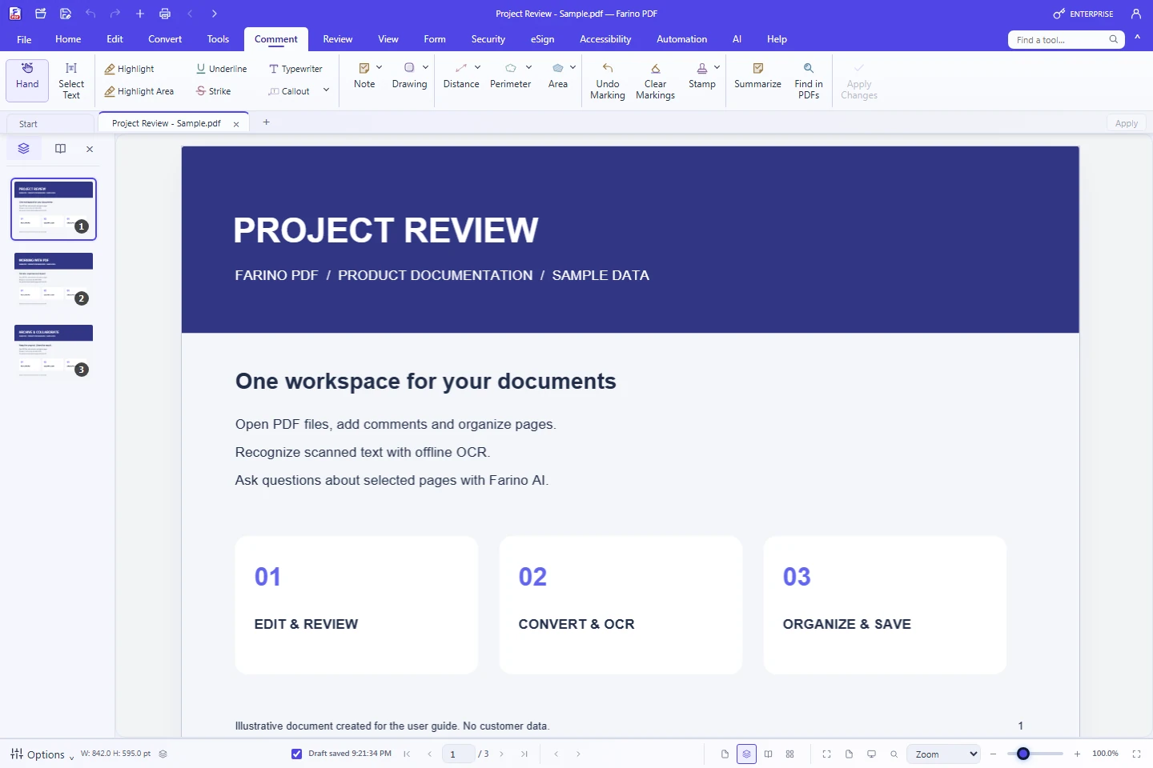Click the ENTERPRISE license button

tap(1083, 14)
